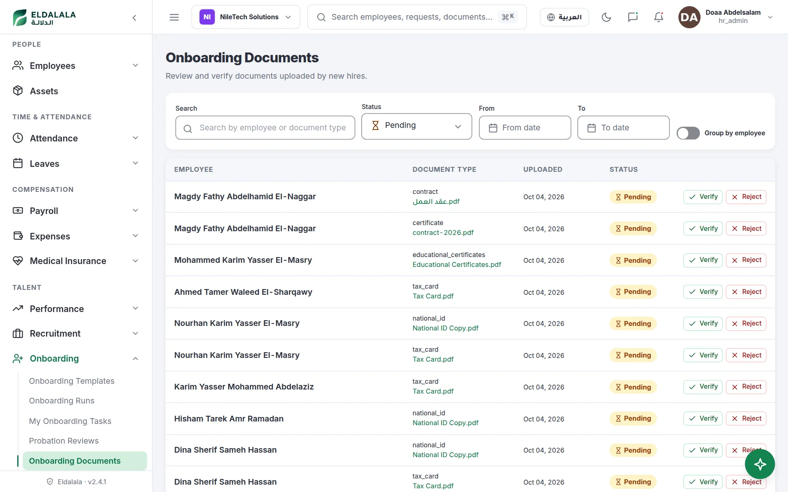788x492 pixels.
Task: Open contract-2026.pdf file link
Action: pos(443,232)
